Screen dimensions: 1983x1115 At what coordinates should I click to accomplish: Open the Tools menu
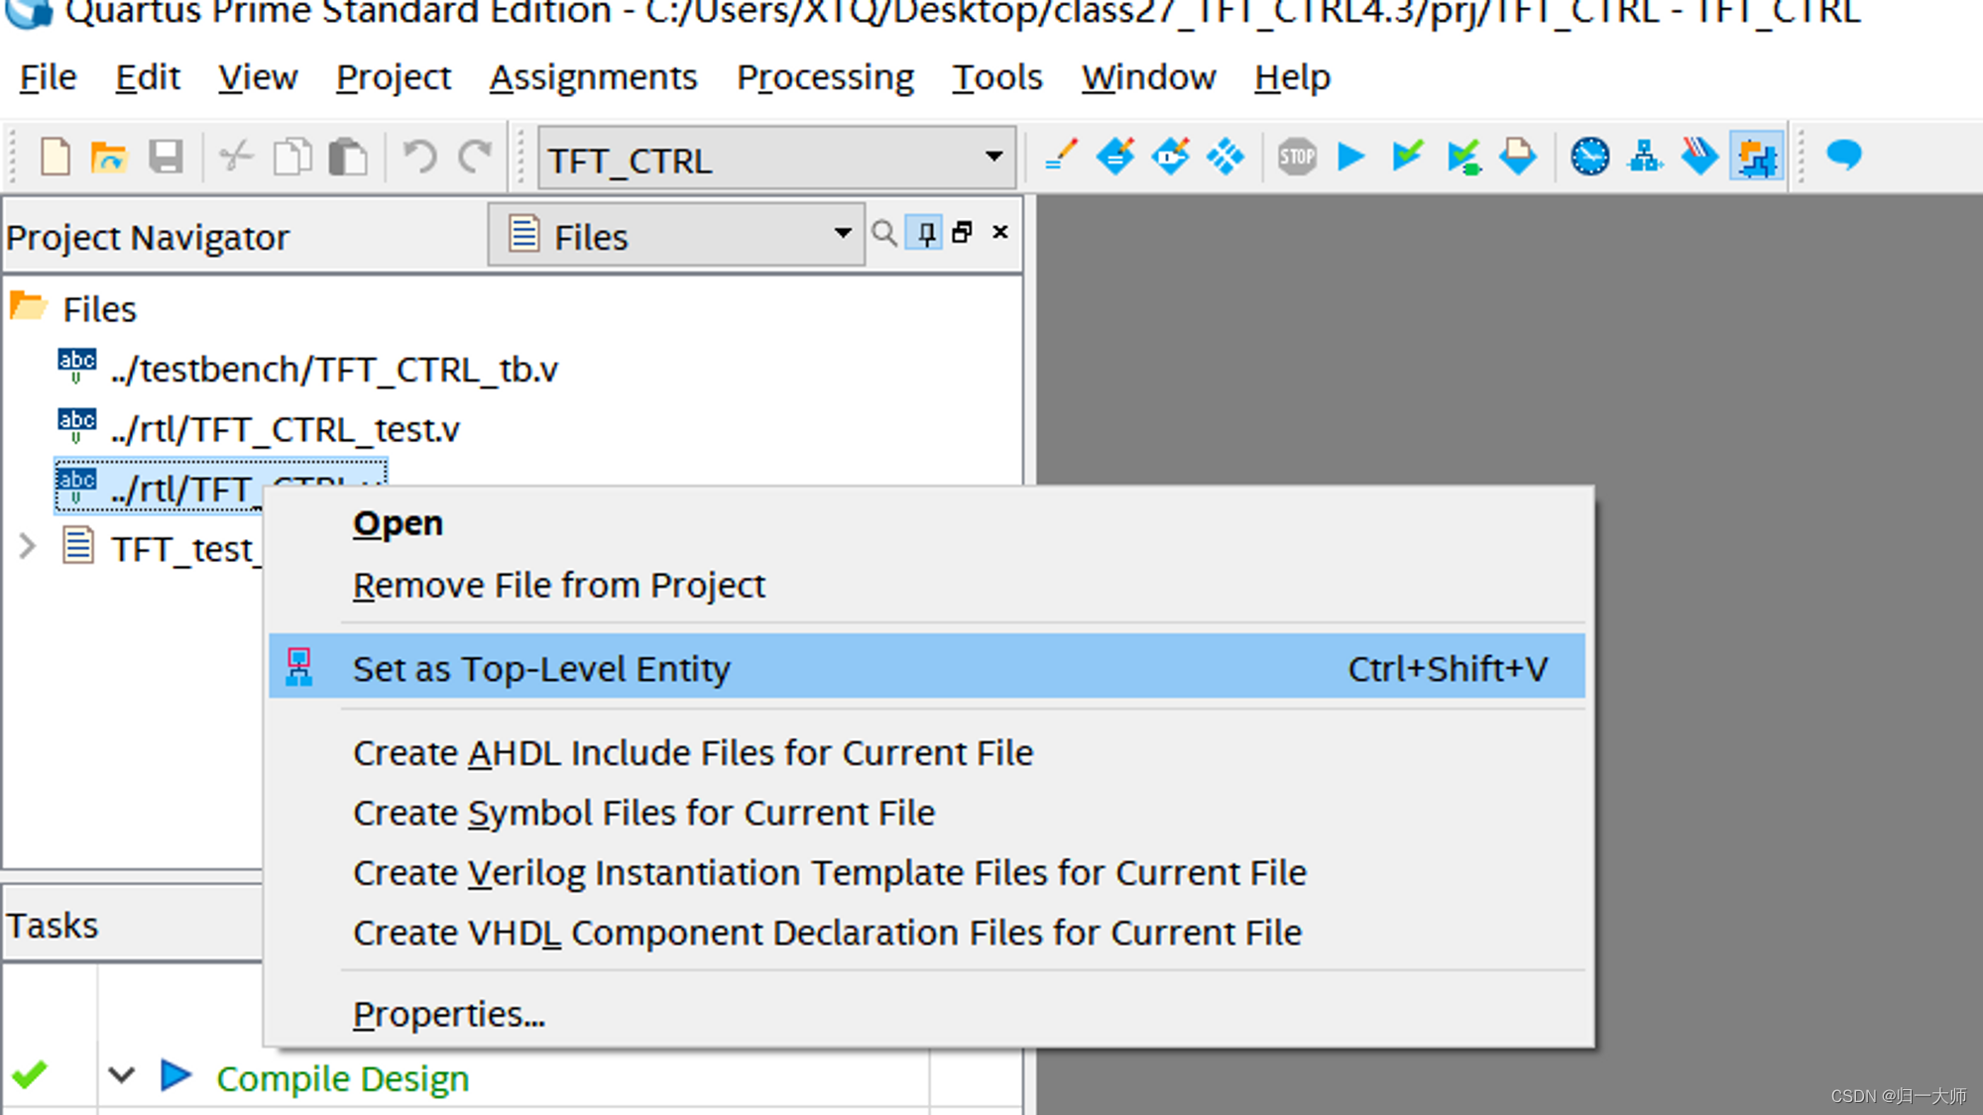pos(997,77)
